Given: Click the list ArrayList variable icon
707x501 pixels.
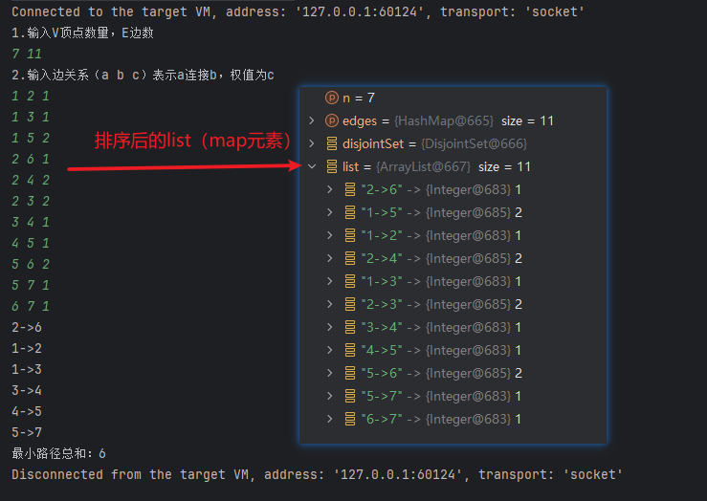Looking at the screenshot, I should [x=332, y=166].
